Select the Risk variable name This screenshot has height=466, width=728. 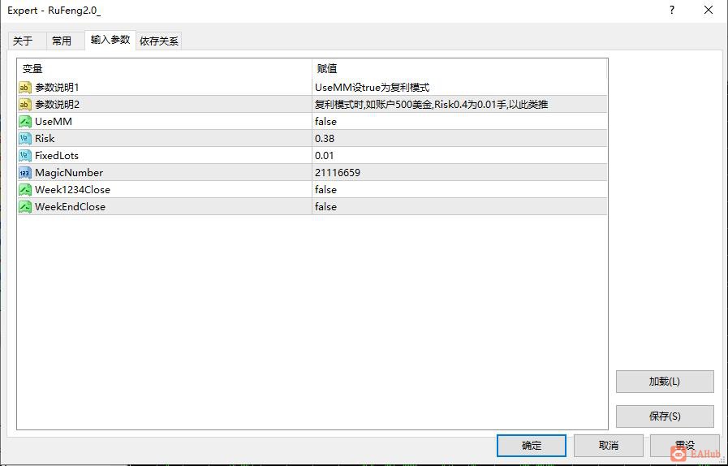(45, 139)
